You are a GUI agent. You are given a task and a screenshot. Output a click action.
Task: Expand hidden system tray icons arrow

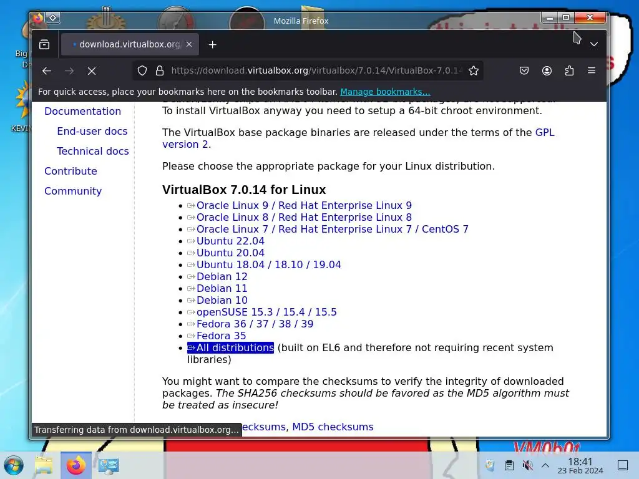545,465
